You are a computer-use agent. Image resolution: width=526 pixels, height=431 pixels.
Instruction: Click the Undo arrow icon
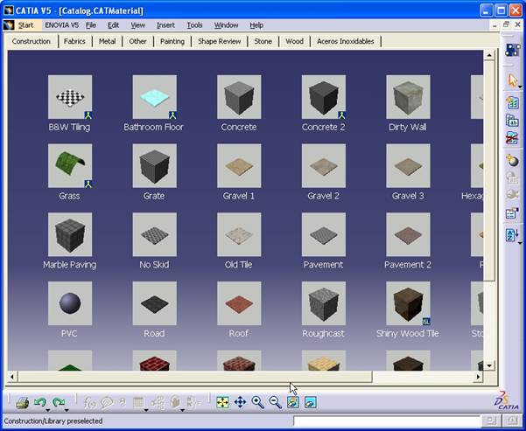click(x=40, y=402)
